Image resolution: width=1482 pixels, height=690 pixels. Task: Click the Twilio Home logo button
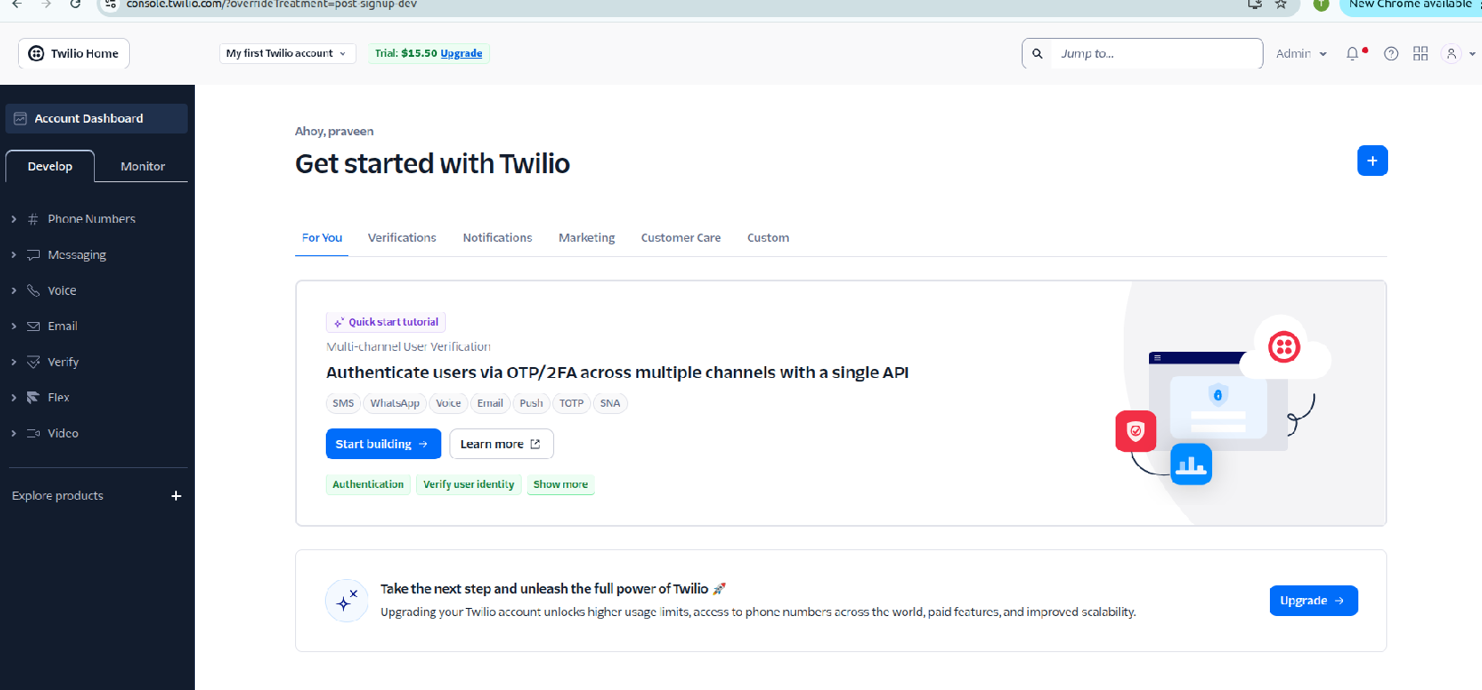pos(74,53)
